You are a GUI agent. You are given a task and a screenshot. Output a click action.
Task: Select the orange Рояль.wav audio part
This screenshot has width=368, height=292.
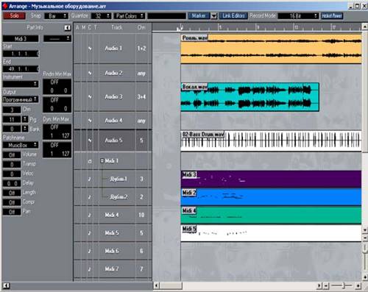click(x=271, y=49)
